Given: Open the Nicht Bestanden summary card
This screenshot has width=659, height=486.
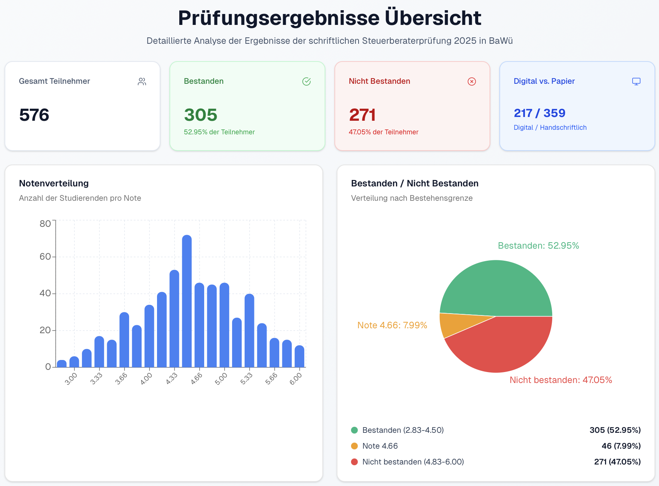Looking at the screenshot, I should tap(412, 106).
